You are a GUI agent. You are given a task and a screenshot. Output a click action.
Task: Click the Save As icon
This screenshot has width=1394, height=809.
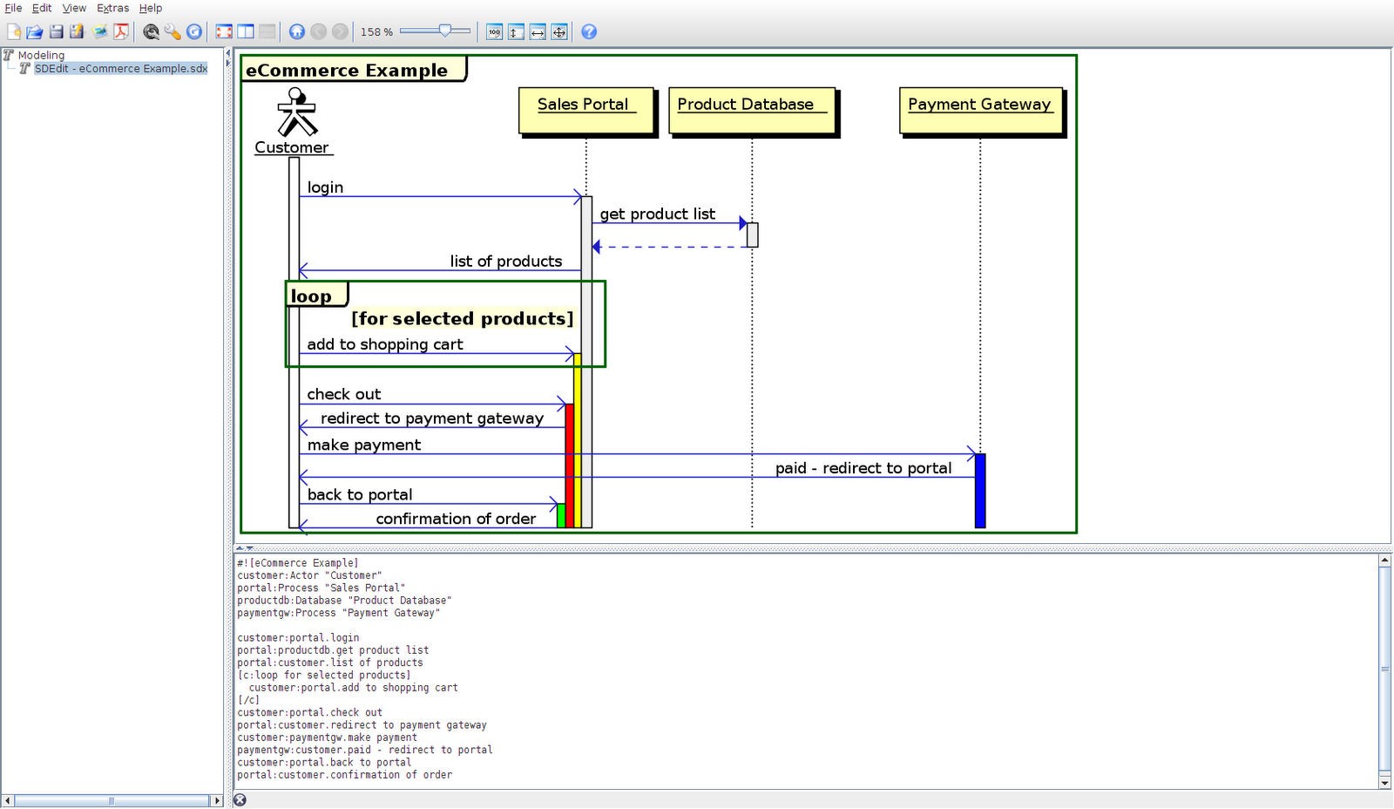77,31
